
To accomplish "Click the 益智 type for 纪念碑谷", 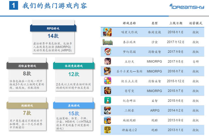I will coord(155,101).
